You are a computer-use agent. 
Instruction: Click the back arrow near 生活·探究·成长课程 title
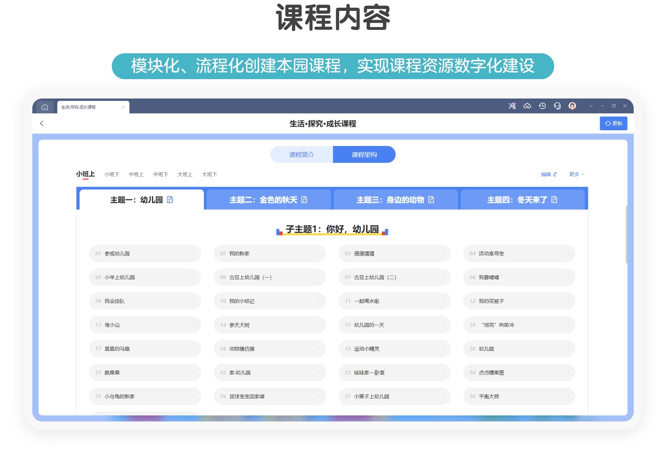(42, 124)
